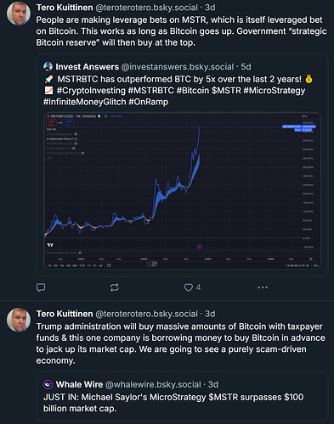The height and width of the screenshot is (424, 334).
Task: Click the #CryptoInvesting hashtag
Action: (91, 91)
